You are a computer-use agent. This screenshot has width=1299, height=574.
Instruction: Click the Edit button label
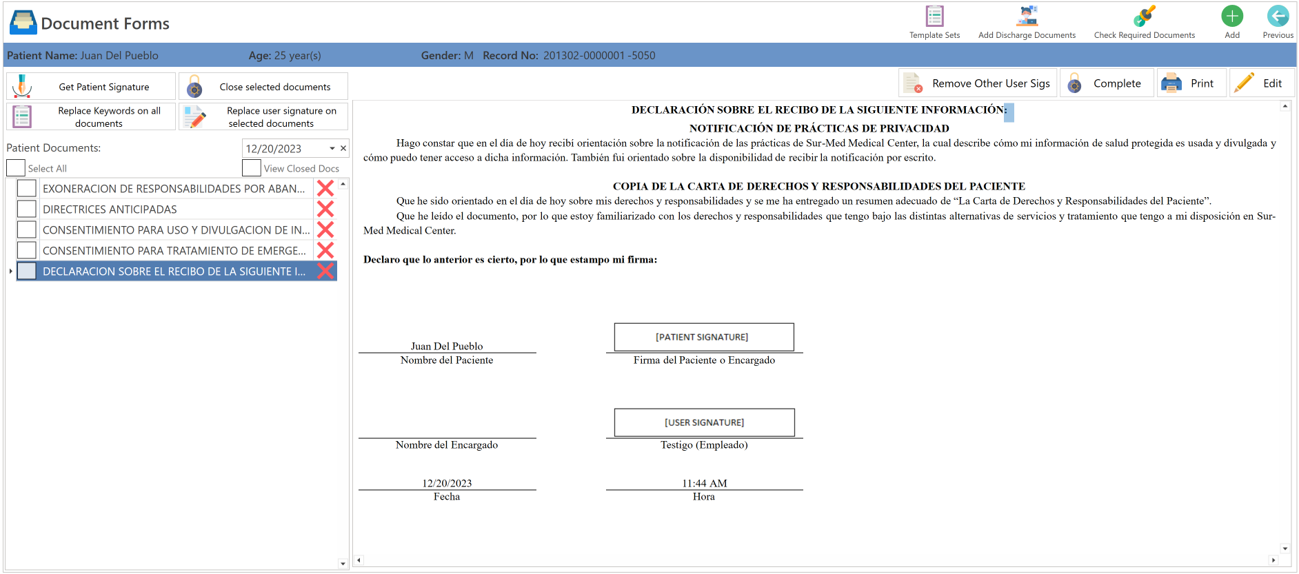1272,83
